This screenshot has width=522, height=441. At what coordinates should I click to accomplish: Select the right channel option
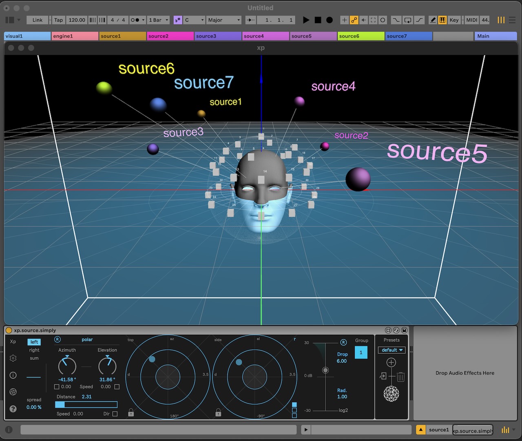pos(34,350)
